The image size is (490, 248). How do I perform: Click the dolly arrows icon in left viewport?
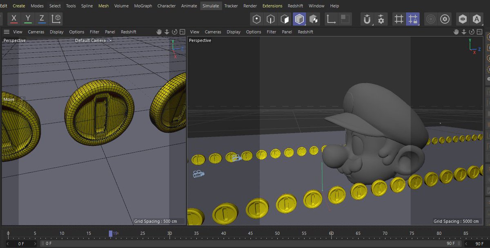(167, 32)
